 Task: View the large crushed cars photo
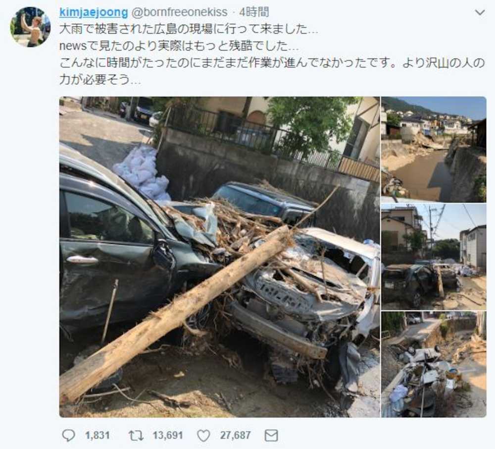coord(219,257)
